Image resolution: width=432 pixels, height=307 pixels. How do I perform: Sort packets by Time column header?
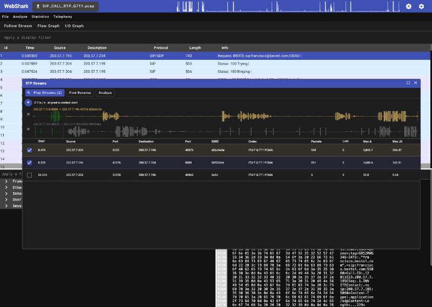pyautogui.click(x=30, y=47)
